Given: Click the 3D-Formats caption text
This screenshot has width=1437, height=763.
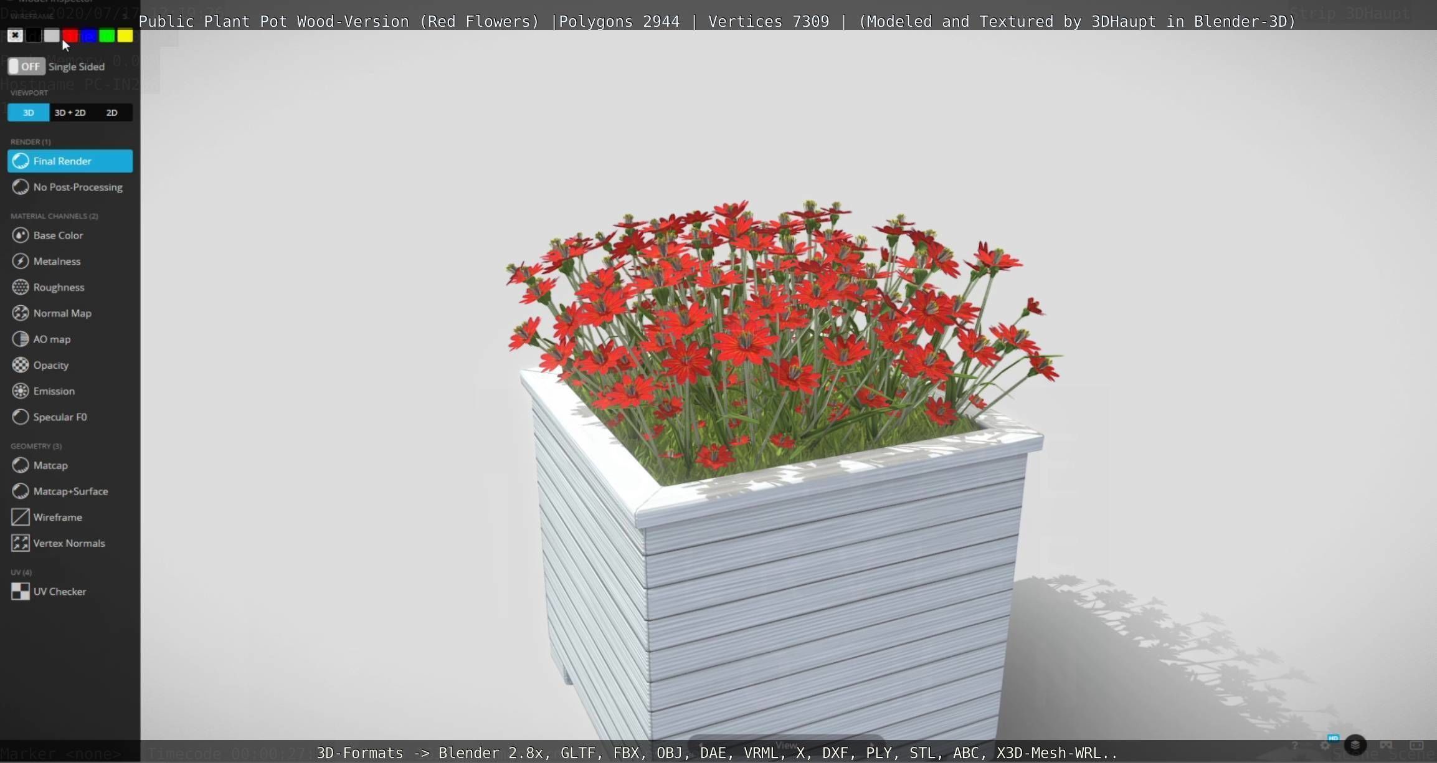Looking at the screenshot, I should (717, 752).
